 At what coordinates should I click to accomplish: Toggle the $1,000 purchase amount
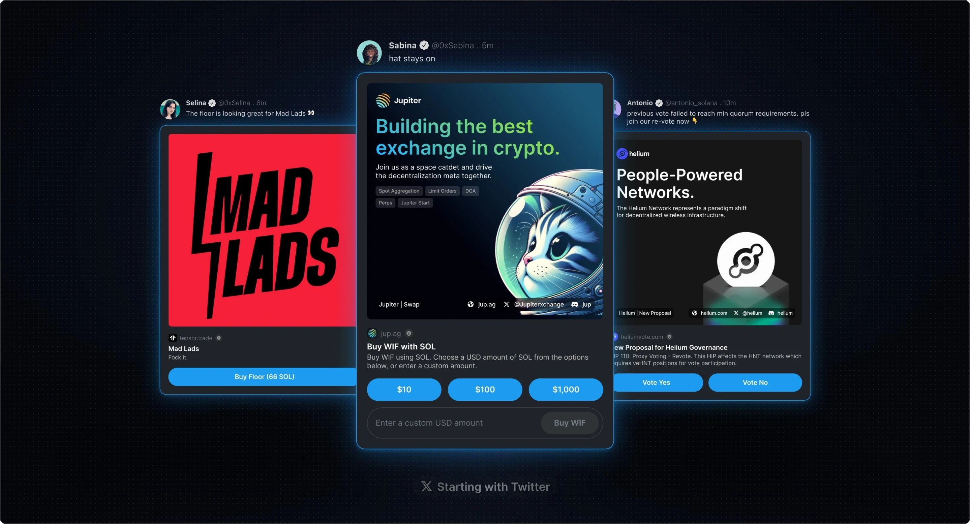point(566,389)
